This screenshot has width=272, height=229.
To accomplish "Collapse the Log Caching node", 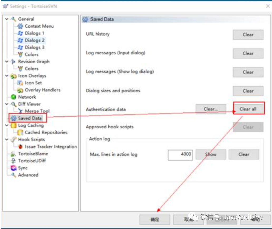I will (x=7, y=125).
